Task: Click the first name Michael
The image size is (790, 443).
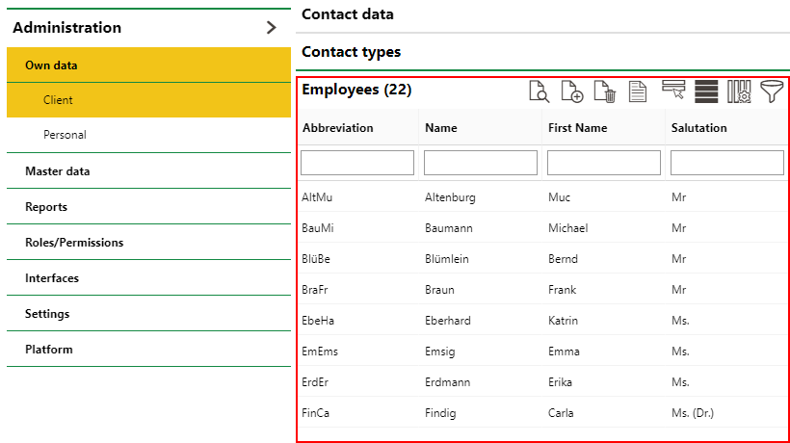Action: [x=567, y=228]
